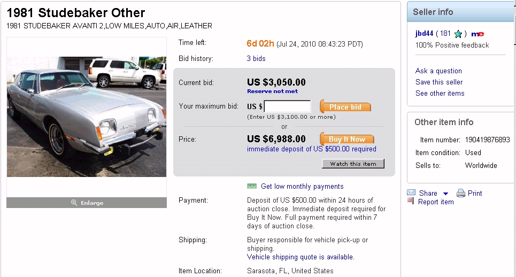Click the printer icon
Screen dimensions: 516x277
[x=460, y=194]
